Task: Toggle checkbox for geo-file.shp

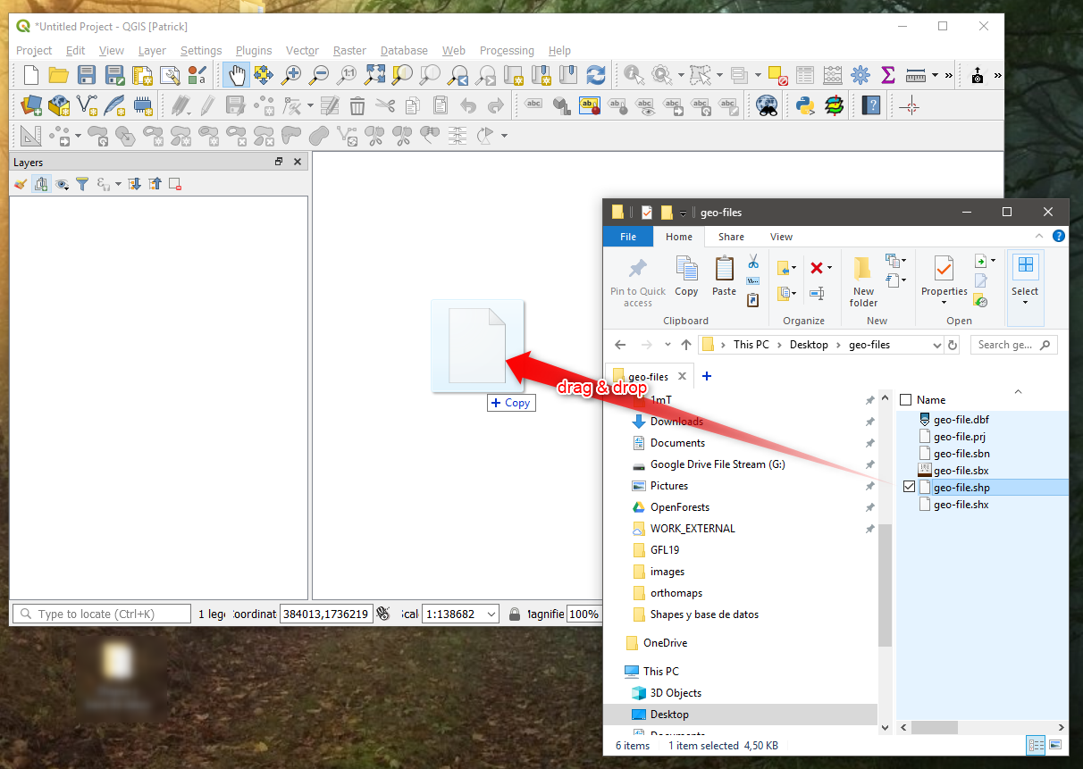Action: click(910, 488)
